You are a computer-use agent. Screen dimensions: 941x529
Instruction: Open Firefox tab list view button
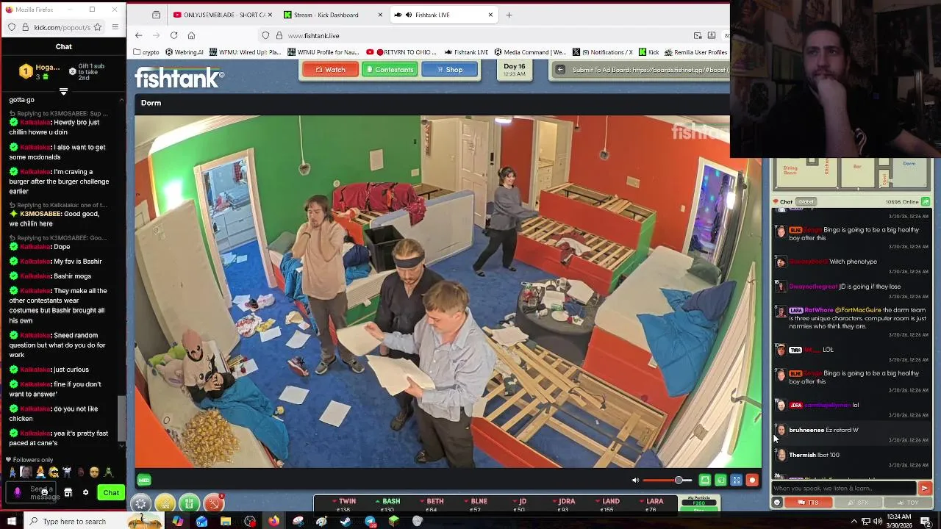[156, 15]
